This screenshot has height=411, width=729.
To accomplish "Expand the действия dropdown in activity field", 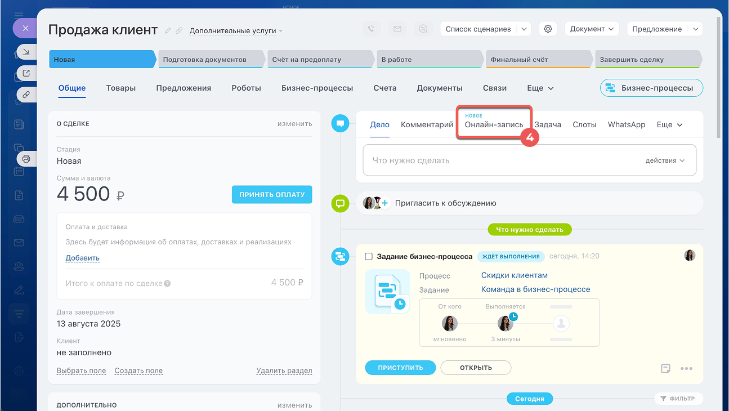I will click(x=665, y=160).
